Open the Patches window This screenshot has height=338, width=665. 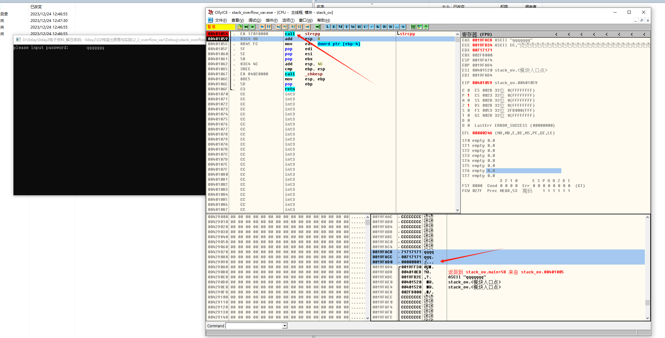click(372, 27)
